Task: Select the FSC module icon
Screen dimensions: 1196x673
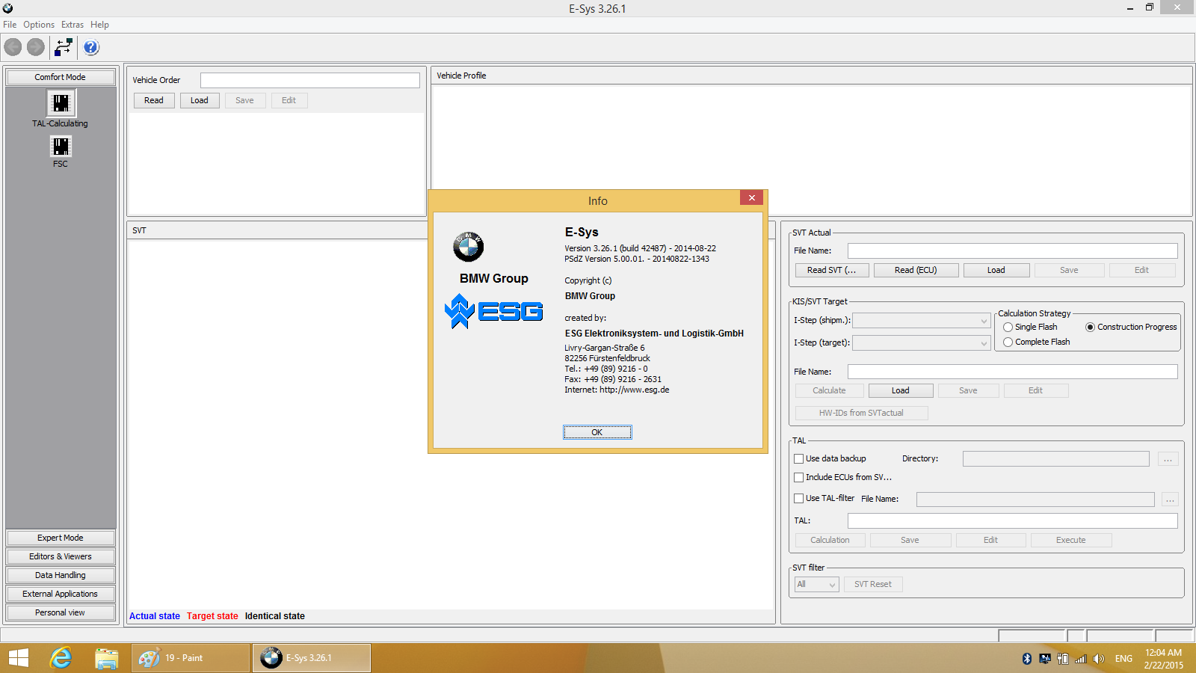Action: click(x=61, y=146)
